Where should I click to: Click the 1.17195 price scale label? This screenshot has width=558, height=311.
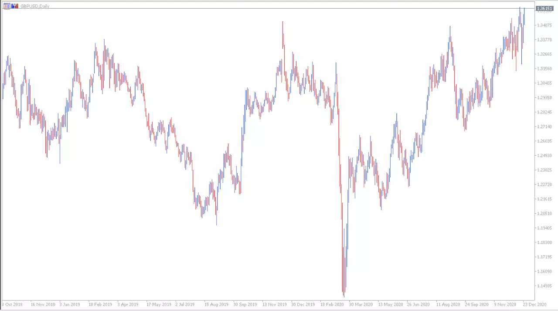545,257
